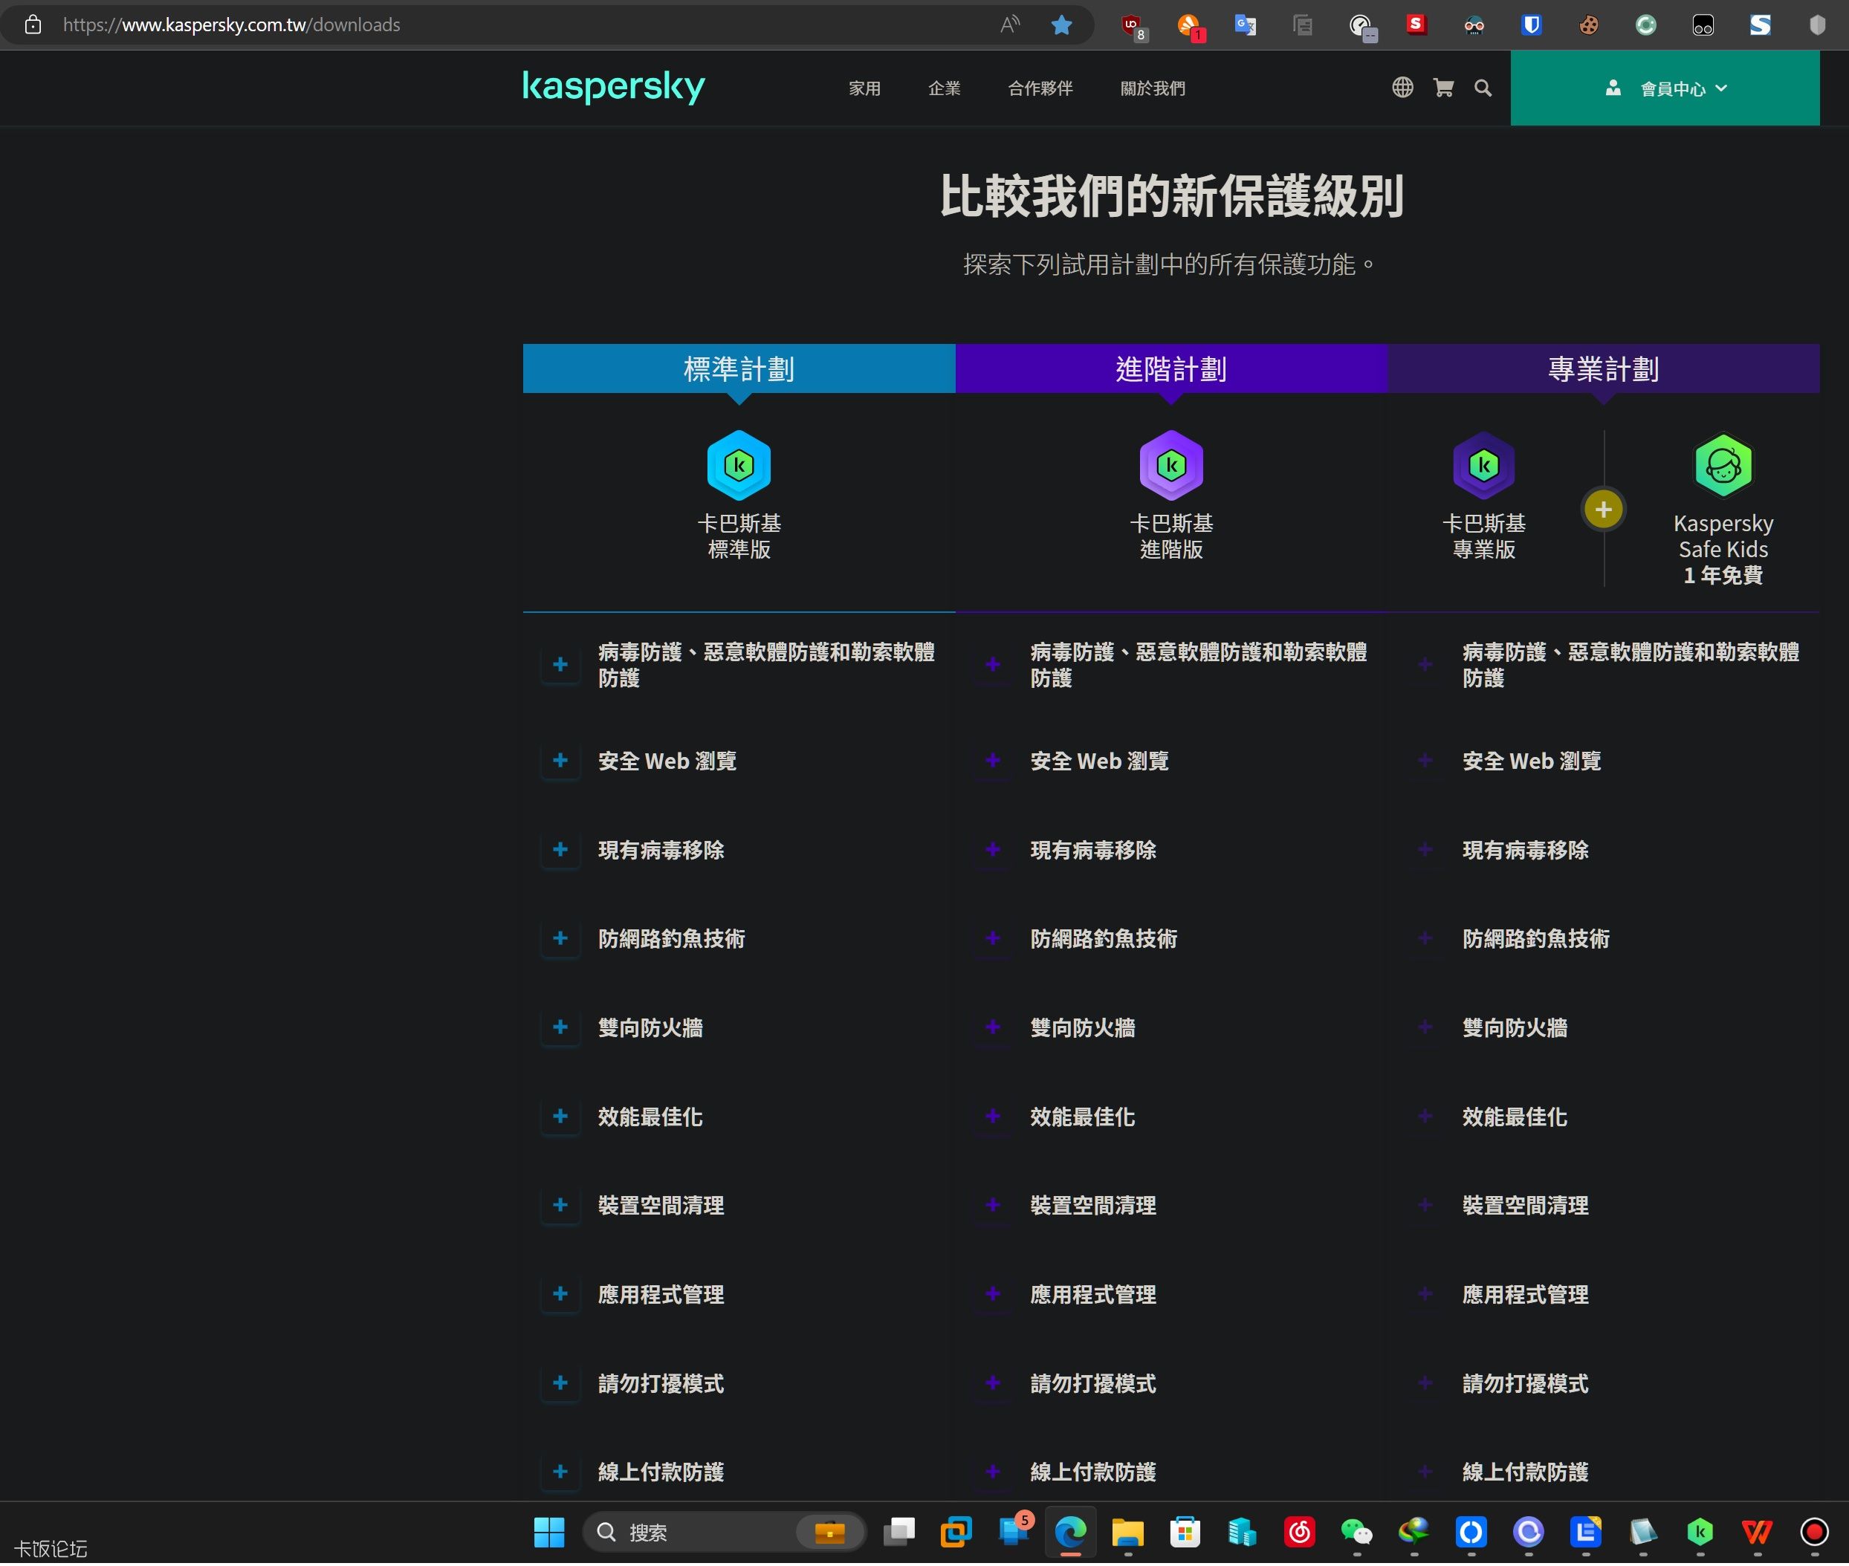
Task: Click the Kaspersky Safe Kids label
Action: click(x=1723, y=536)
